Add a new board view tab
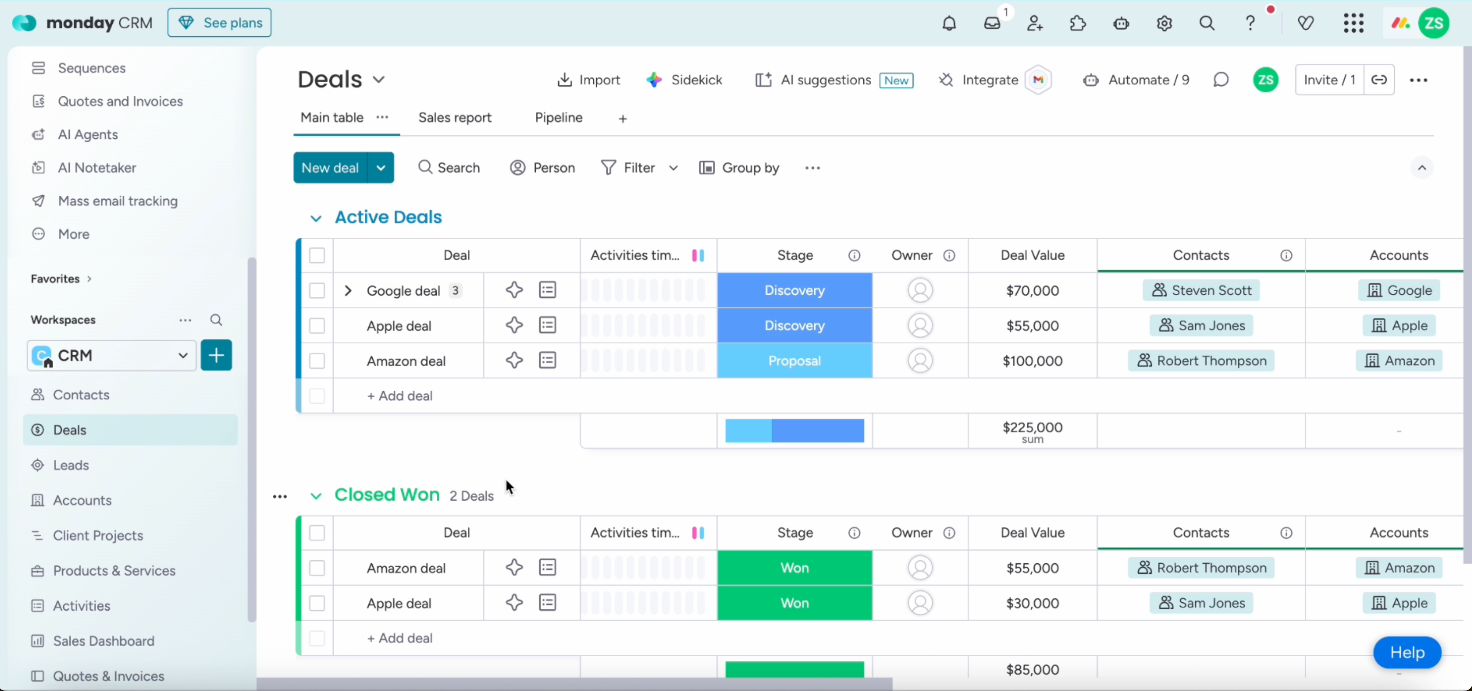The image size is (1472, 691). 623,118
